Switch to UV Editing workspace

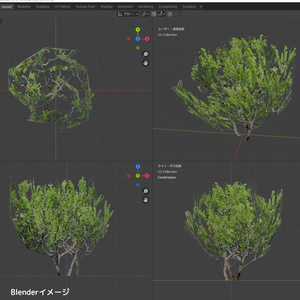coord(62,6)
